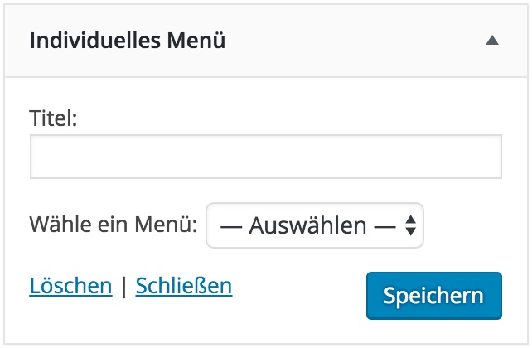Click the 'Wähle ein Menü:' label
532x348 pixels.
(114, 225)
